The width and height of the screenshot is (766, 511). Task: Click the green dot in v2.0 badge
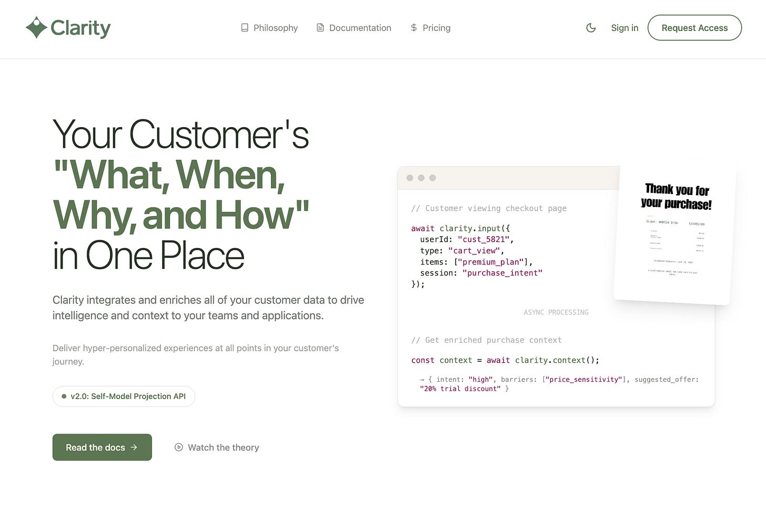click(x=64, y=396)
